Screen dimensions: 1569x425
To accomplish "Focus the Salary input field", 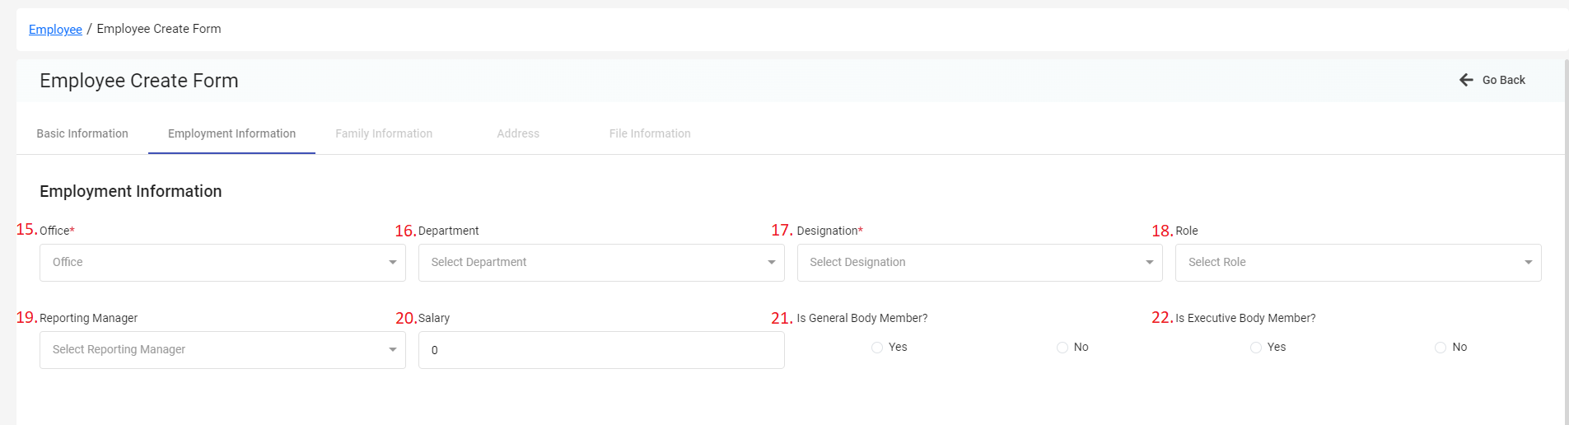I will (x=601, y=350).
